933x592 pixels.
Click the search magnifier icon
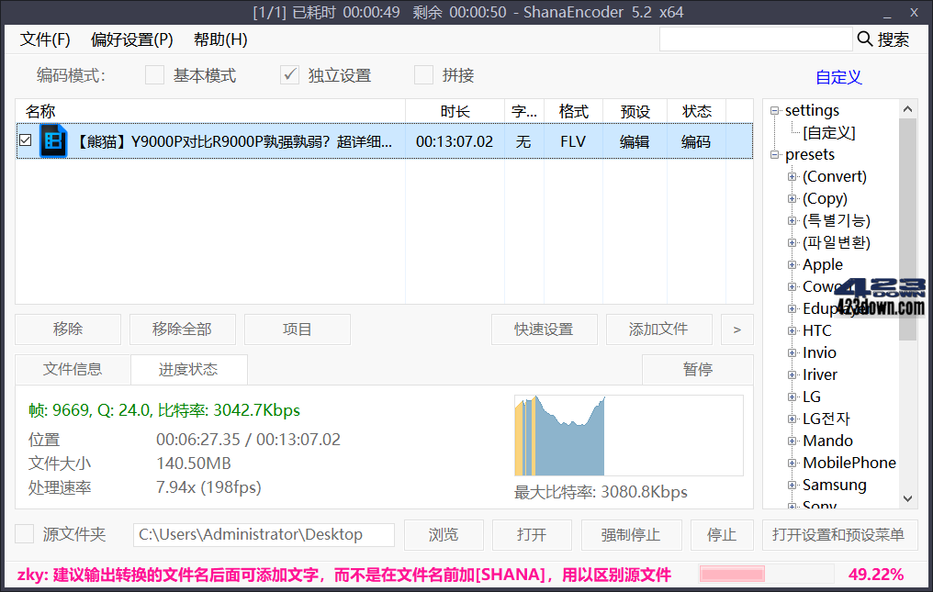(x=864, y=39)
